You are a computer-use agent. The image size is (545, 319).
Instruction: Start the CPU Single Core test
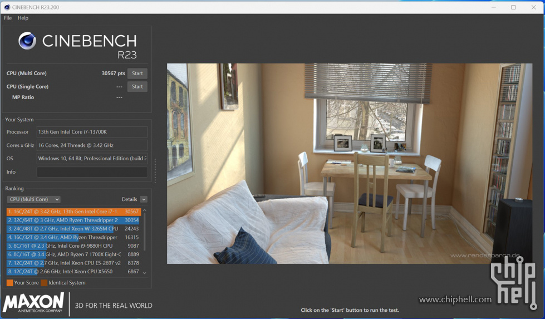click(138, 86)
